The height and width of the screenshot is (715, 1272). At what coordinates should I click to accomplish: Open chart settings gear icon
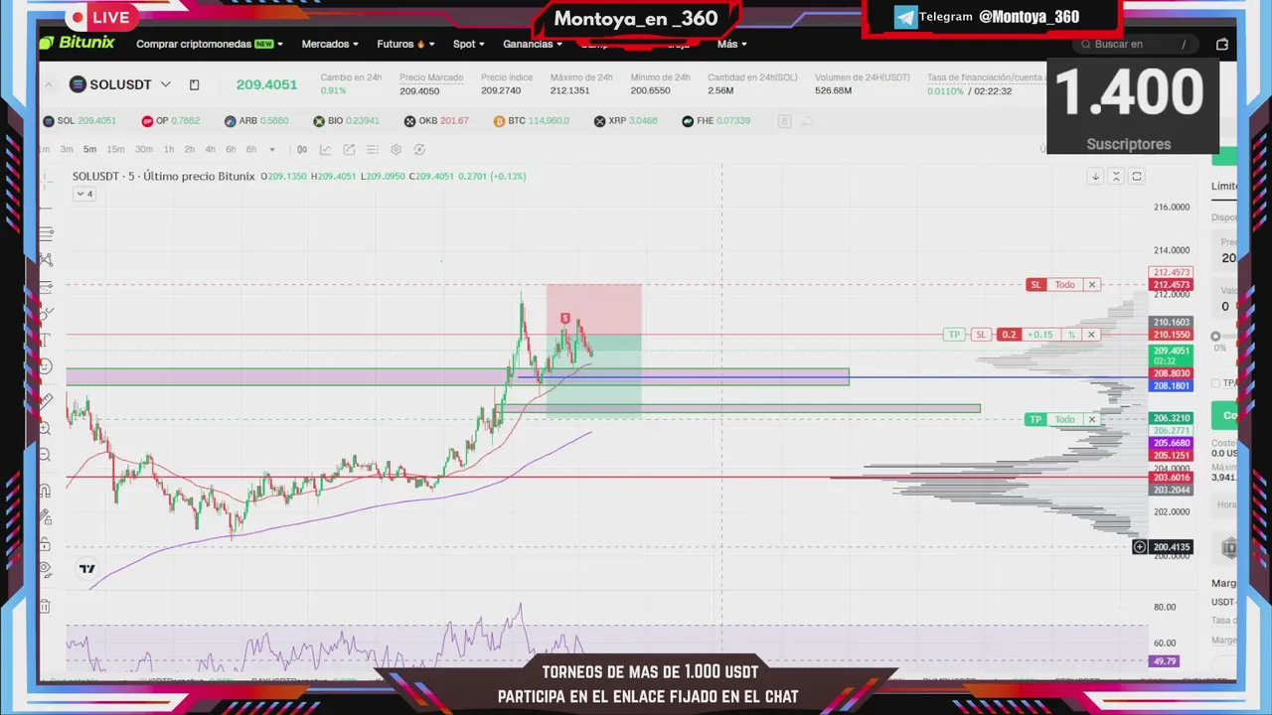point(396,150)
